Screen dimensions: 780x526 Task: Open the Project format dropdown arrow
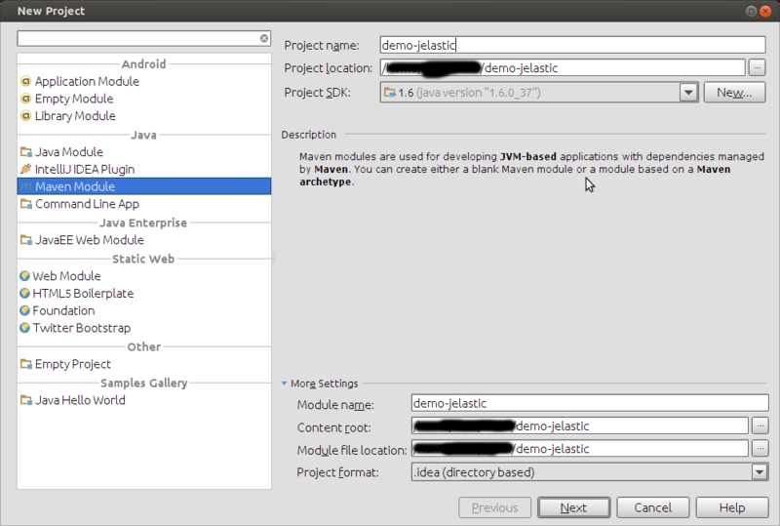[760, 472]
